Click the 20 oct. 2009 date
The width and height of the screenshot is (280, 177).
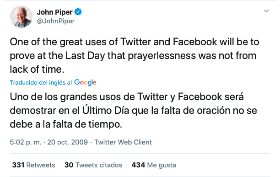(x=68, y=142)
